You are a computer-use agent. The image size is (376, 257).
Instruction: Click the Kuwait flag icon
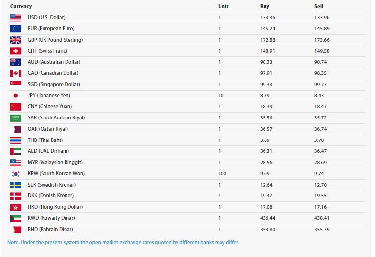click(15, 218)
